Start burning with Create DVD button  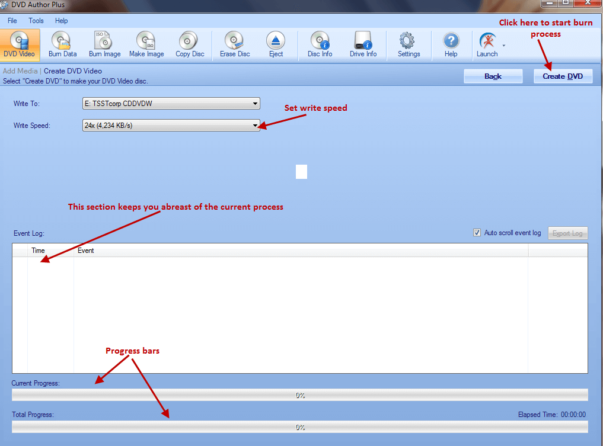[x=563, y=76]
